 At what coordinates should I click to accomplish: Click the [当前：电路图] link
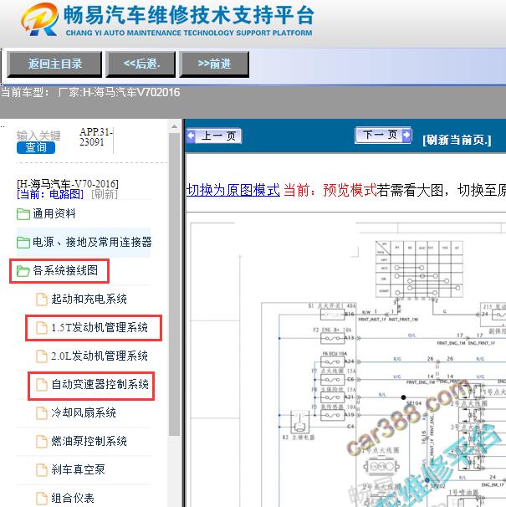point(50,194)
